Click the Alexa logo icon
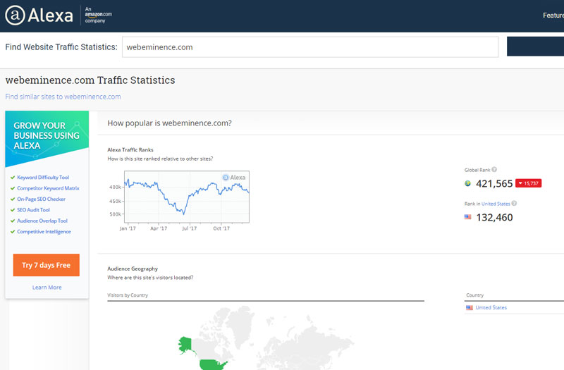The width and height of the screenshot is (564, 370). [15, 15]
